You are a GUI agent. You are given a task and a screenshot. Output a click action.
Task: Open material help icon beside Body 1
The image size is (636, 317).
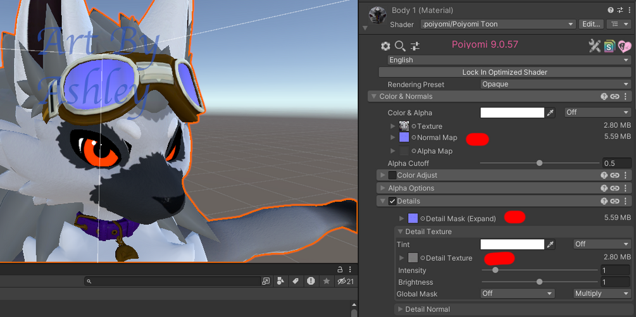click(x=611, y=10)
